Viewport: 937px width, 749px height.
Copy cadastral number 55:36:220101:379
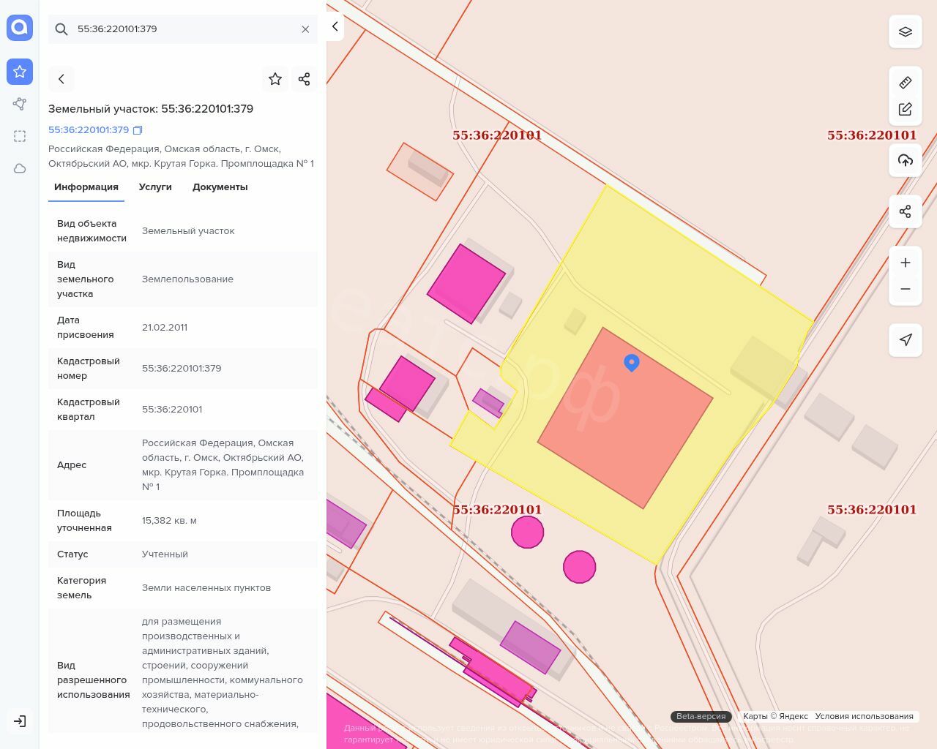pos(138,130)
